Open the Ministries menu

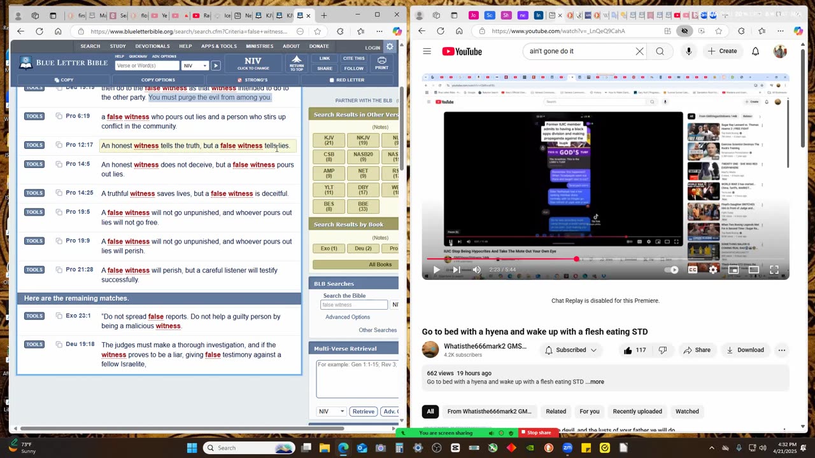coord(259,46)
